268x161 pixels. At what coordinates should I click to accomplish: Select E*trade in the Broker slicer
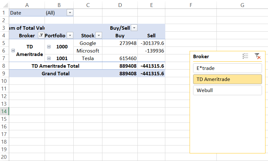(227, 68)
